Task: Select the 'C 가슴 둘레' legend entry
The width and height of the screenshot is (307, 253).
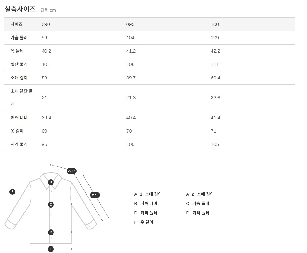Action: 198,204
